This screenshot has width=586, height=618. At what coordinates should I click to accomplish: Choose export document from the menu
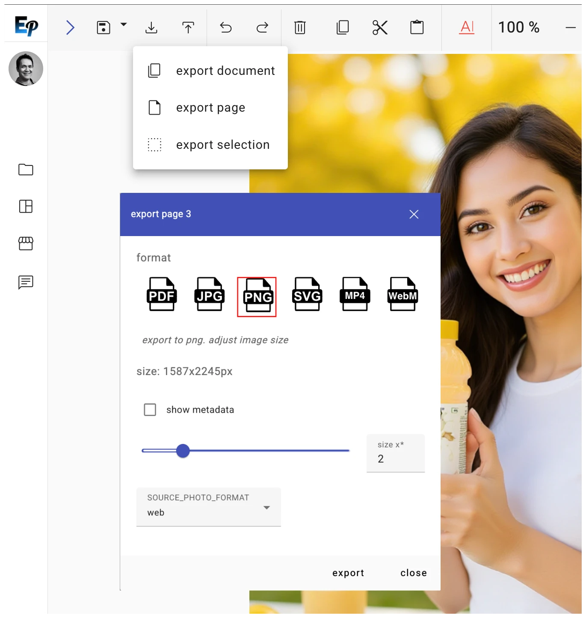225,71
